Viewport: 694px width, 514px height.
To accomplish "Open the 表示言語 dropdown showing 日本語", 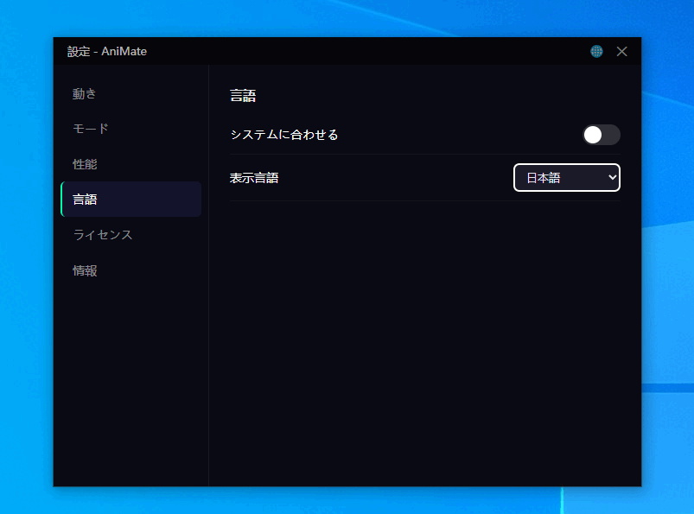I will tap(567, 177).
